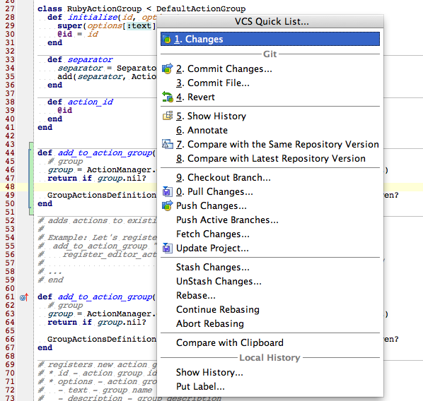Click the 'initialize' method name on line 28
Screen dimensions: 423x401
(x=93, y=18)
